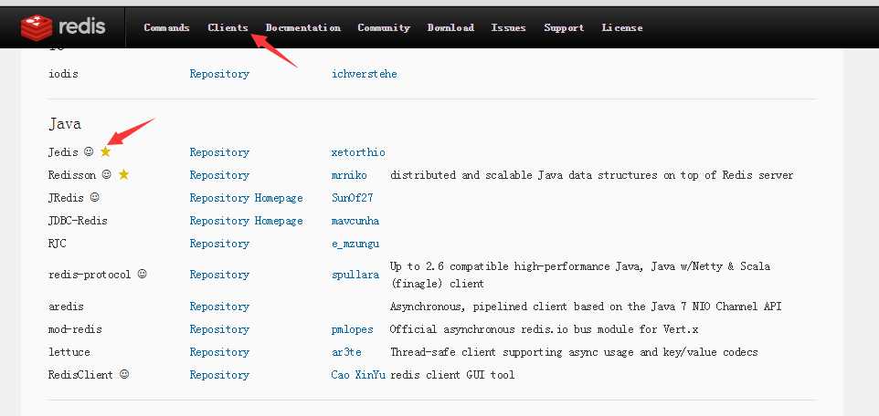
Task: Open the Issues navigation item
Action: [508, 27]
